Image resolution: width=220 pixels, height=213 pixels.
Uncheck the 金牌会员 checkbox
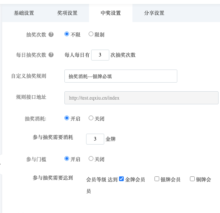[x=121, y=179]
